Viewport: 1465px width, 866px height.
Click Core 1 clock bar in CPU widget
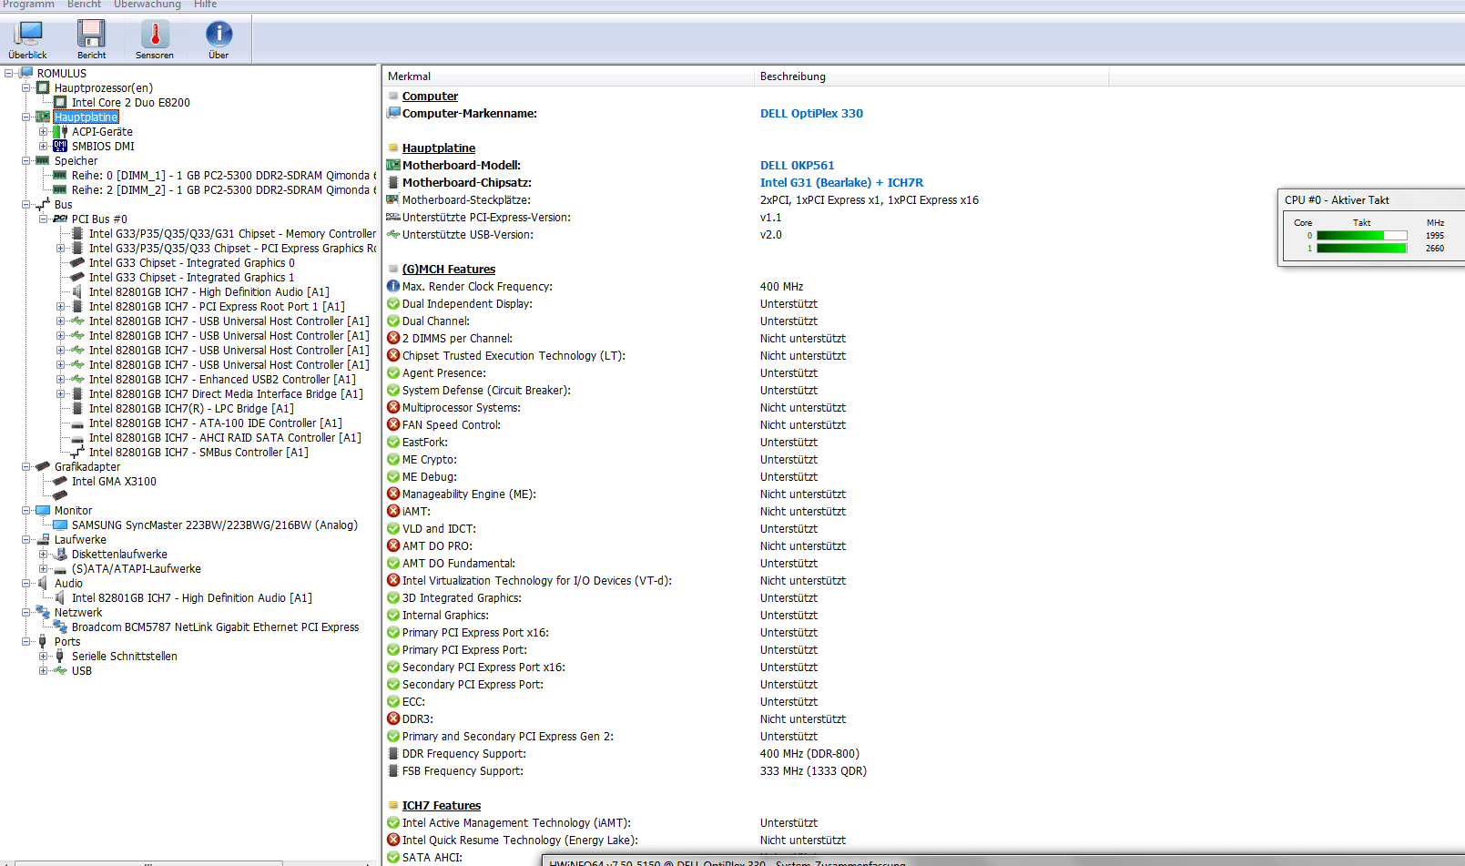coord(1361,248)
